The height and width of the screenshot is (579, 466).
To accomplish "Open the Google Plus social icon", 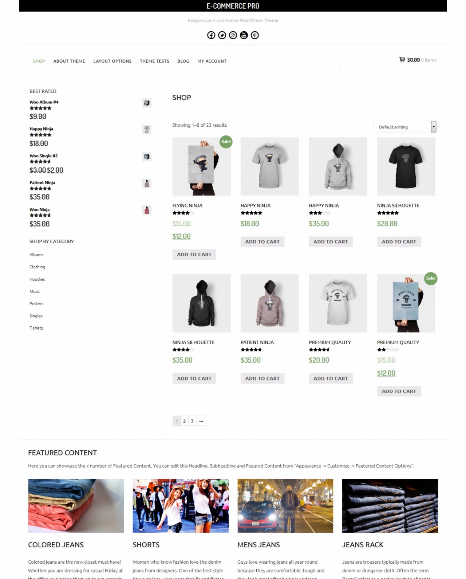I will [x=233, y=35].
